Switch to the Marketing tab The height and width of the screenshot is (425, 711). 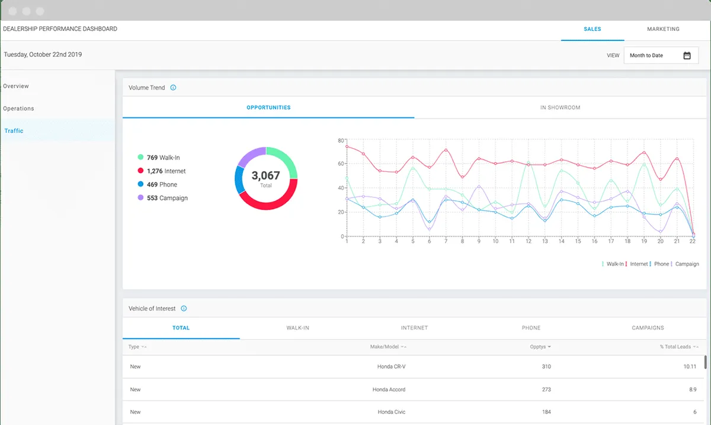point(663,29)
